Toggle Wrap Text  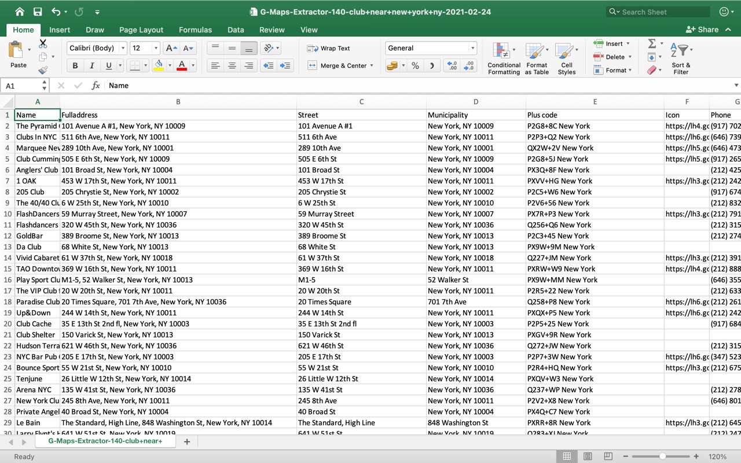coord(329,49)
